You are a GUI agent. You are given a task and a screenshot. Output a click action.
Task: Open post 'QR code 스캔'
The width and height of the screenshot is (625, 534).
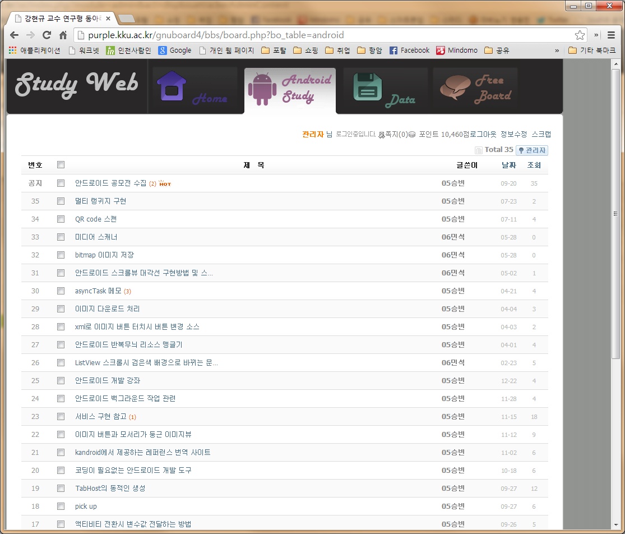pos(96,219)
